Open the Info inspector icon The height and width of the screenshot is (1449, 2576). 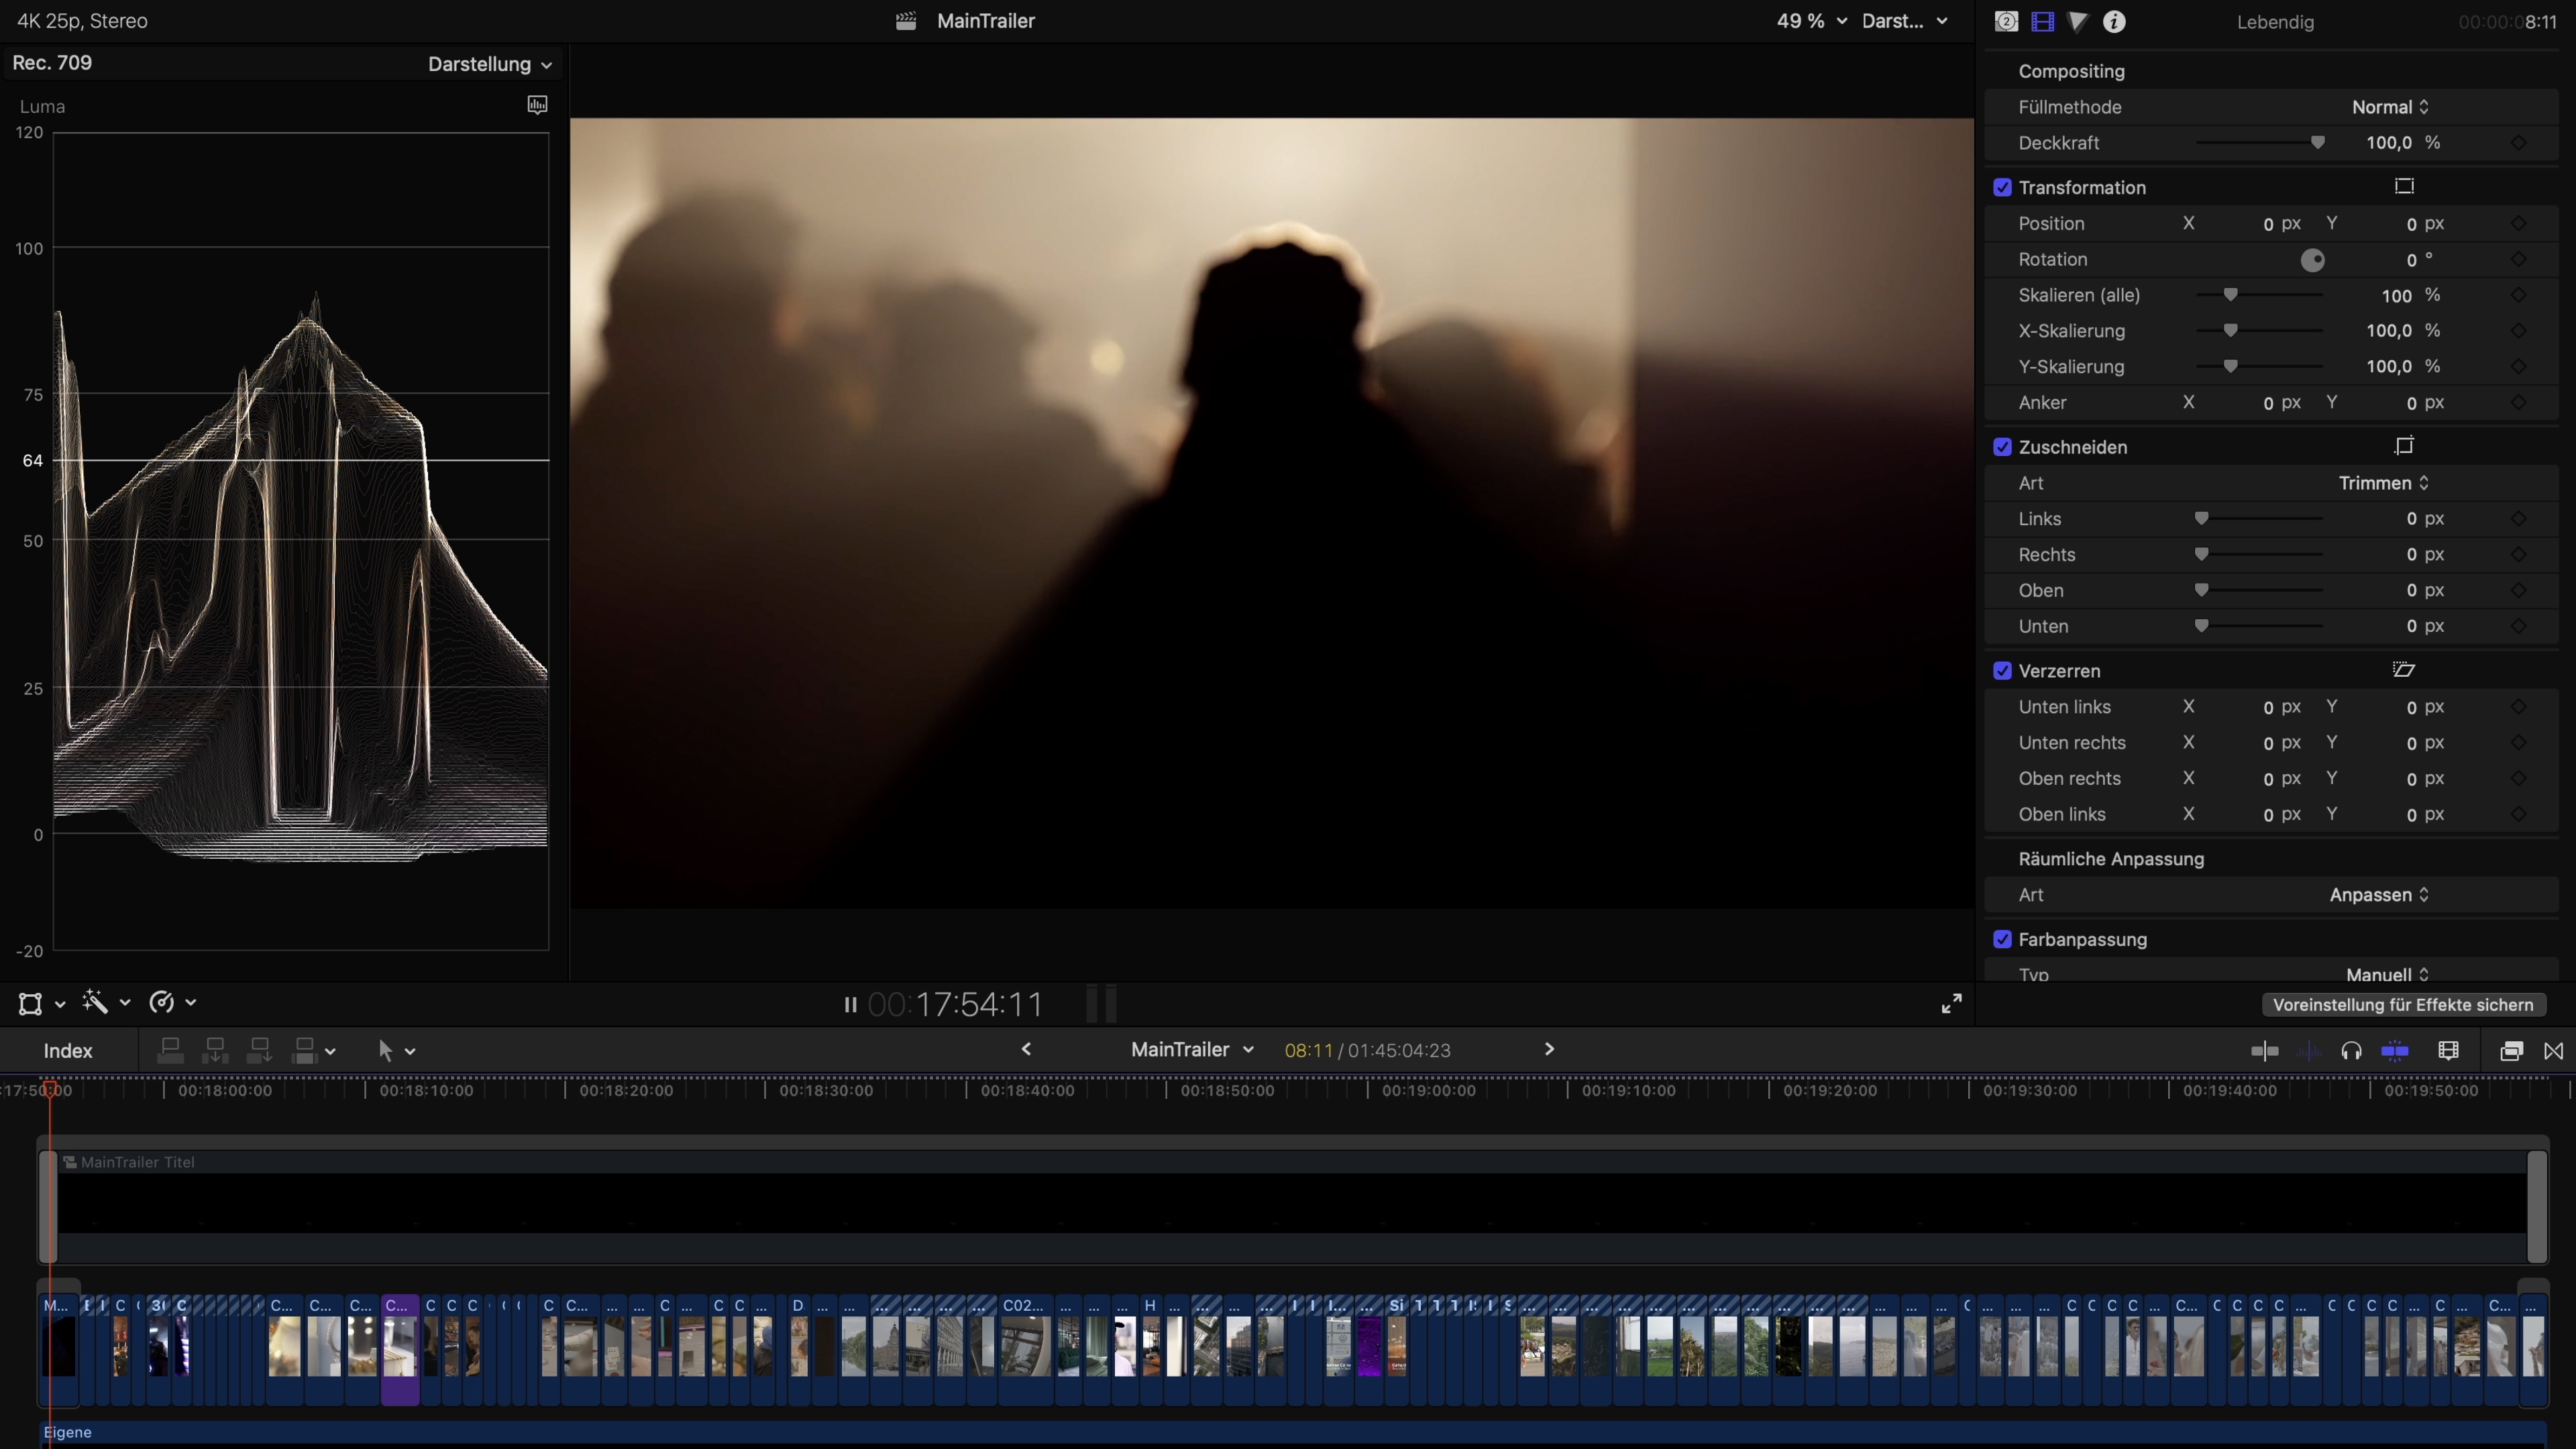[2113, 21]
